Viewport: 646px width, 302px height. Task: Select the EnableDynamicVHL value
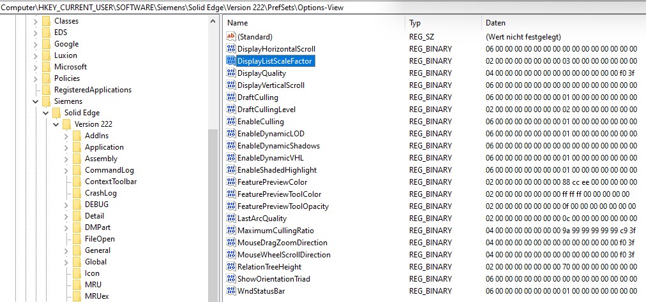271,158
